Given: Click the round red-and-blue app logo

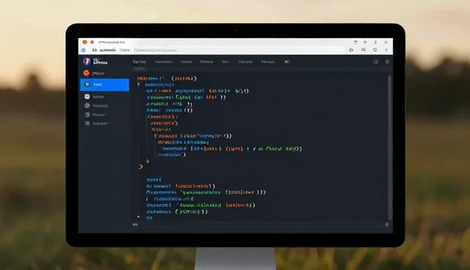Looking at the screenshot, I should point(87,62).
